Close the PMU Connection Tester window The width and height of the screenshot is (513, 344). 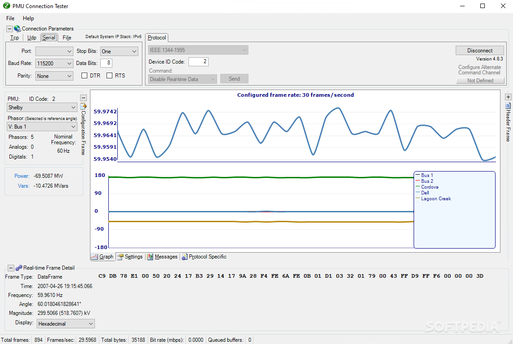click(x=503, y=6)
